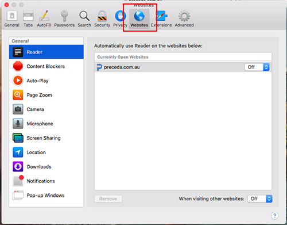The image size is (287, 225).
Task: Open the Help question mark button
Action: [274, 216]
